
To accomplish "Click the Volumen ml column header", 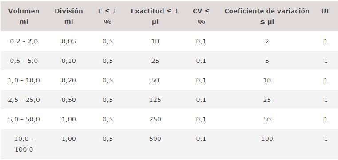I will (24, 16).
